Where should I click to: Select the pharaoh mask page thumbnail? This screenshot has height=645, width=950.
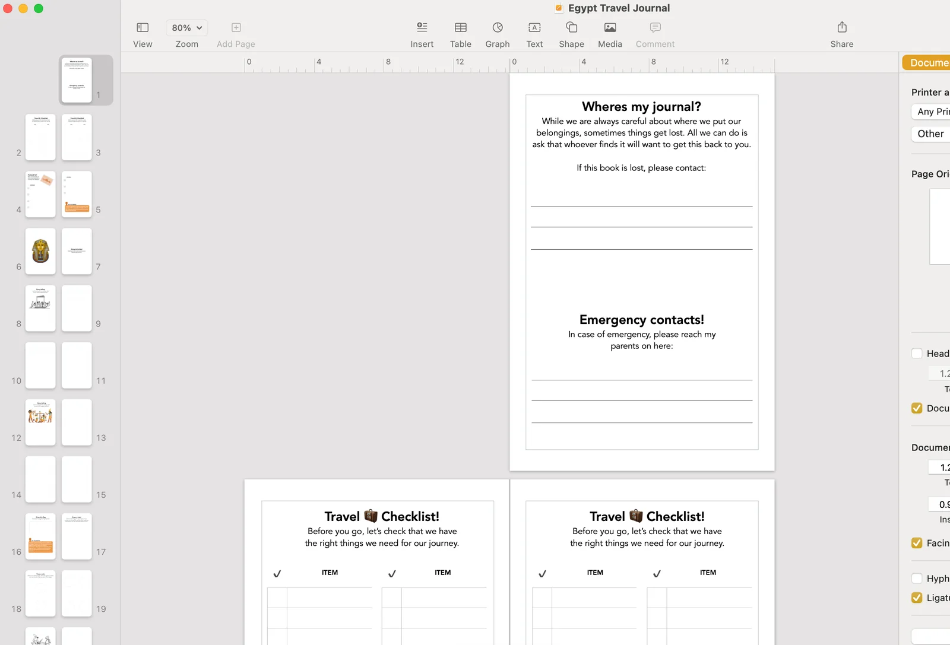[x=40, y=251]
